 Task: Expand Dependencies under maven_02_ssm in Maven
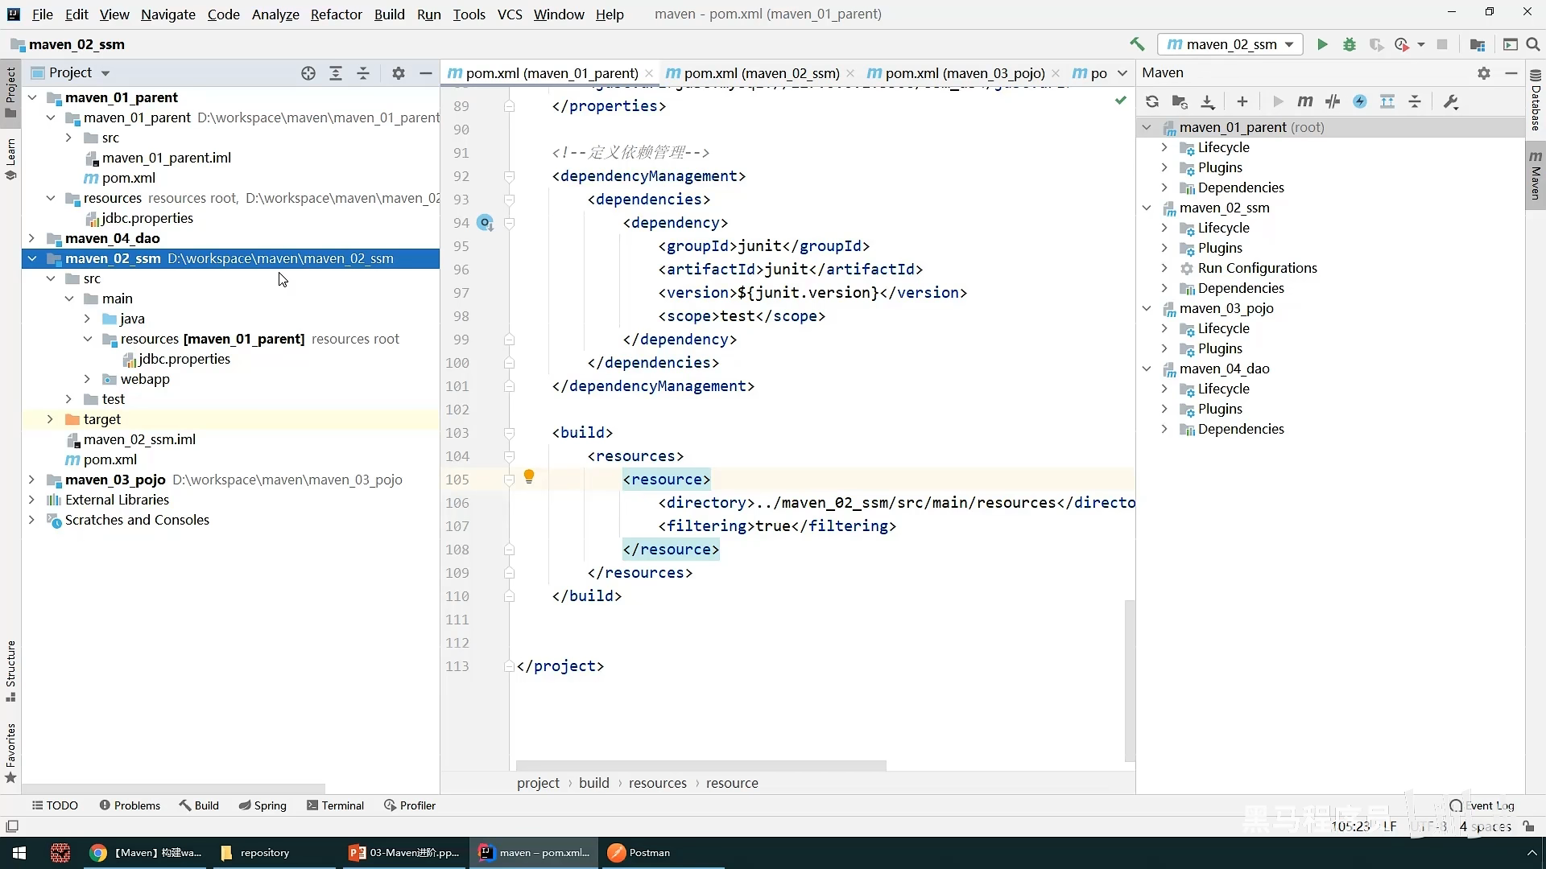pos(1164,288)
